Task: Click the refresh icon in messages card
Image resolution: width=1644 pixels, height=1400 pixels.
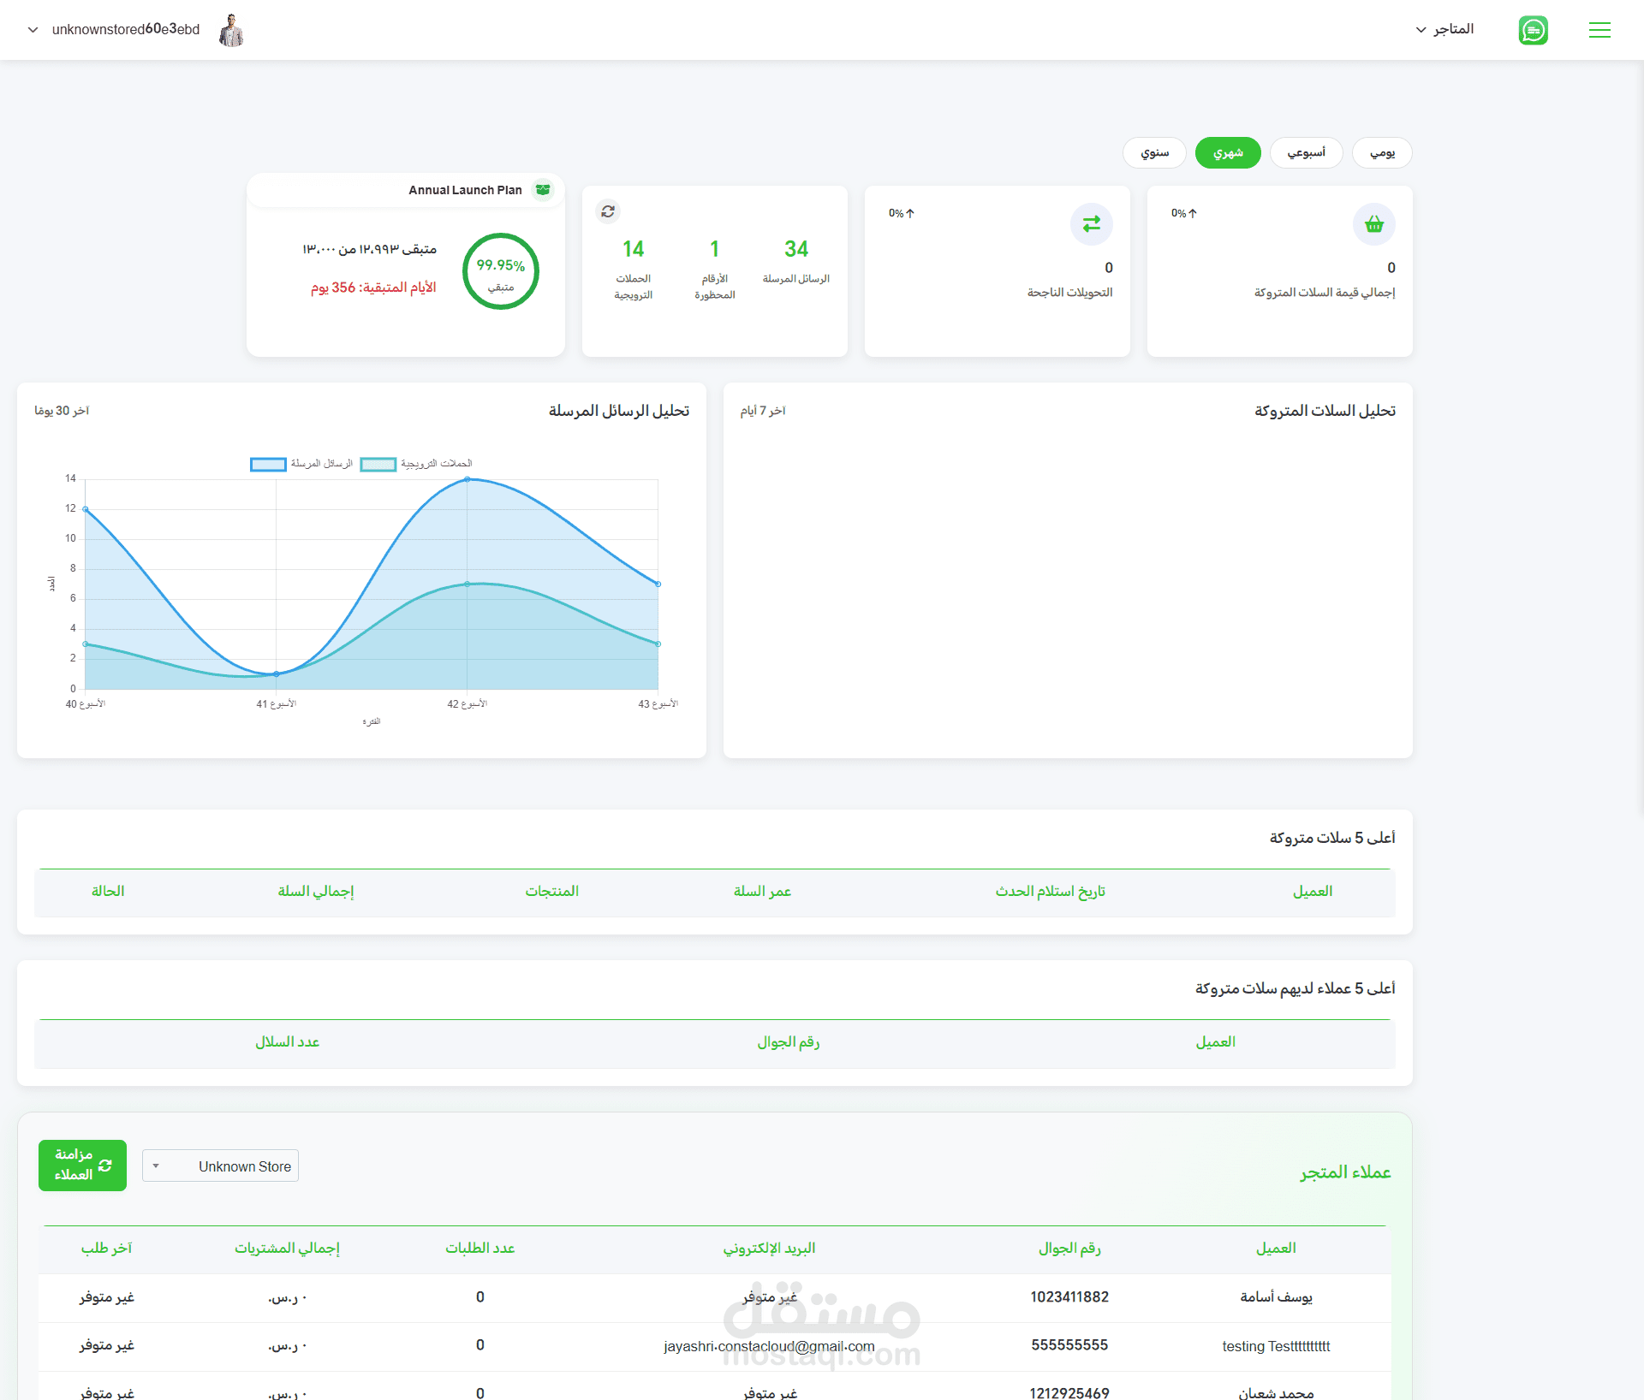Action: click(608, 211)
